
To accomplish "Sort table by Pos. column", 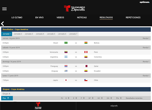I will coord(7,98).
